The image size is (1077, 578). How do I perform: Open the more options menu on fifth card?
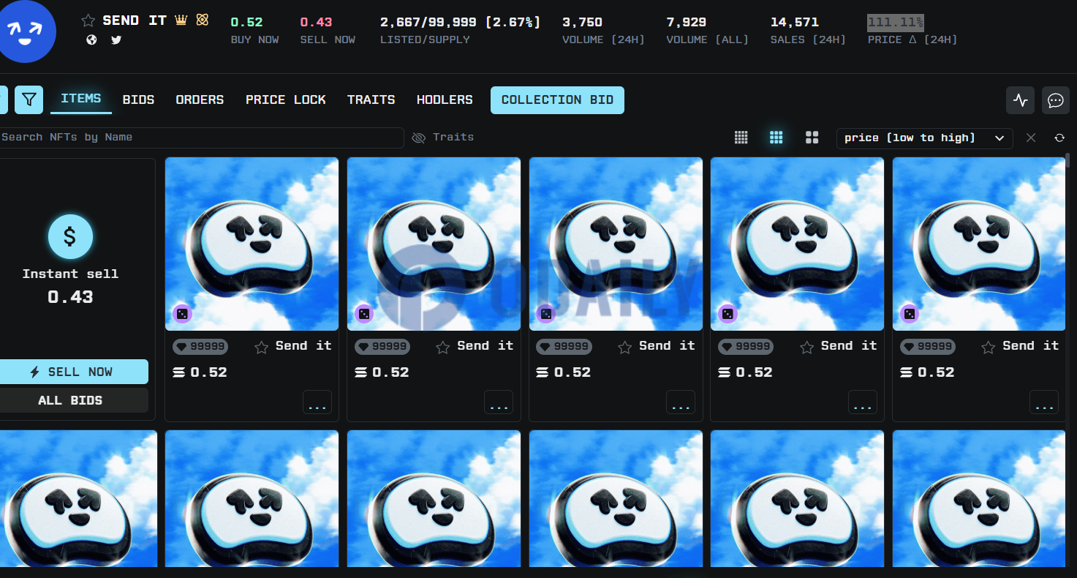(x=1044, y=402)
